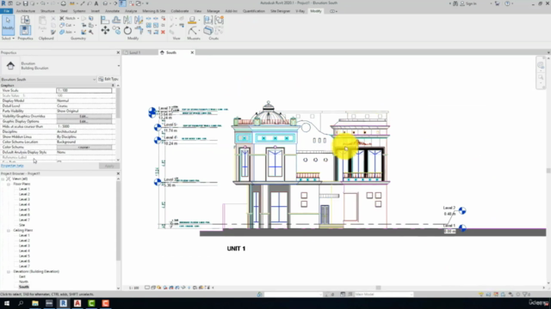The width and height of the screenshot is (551, 309).
Task: Toggle detail level icon in view control bar
Action: [147, 288]
